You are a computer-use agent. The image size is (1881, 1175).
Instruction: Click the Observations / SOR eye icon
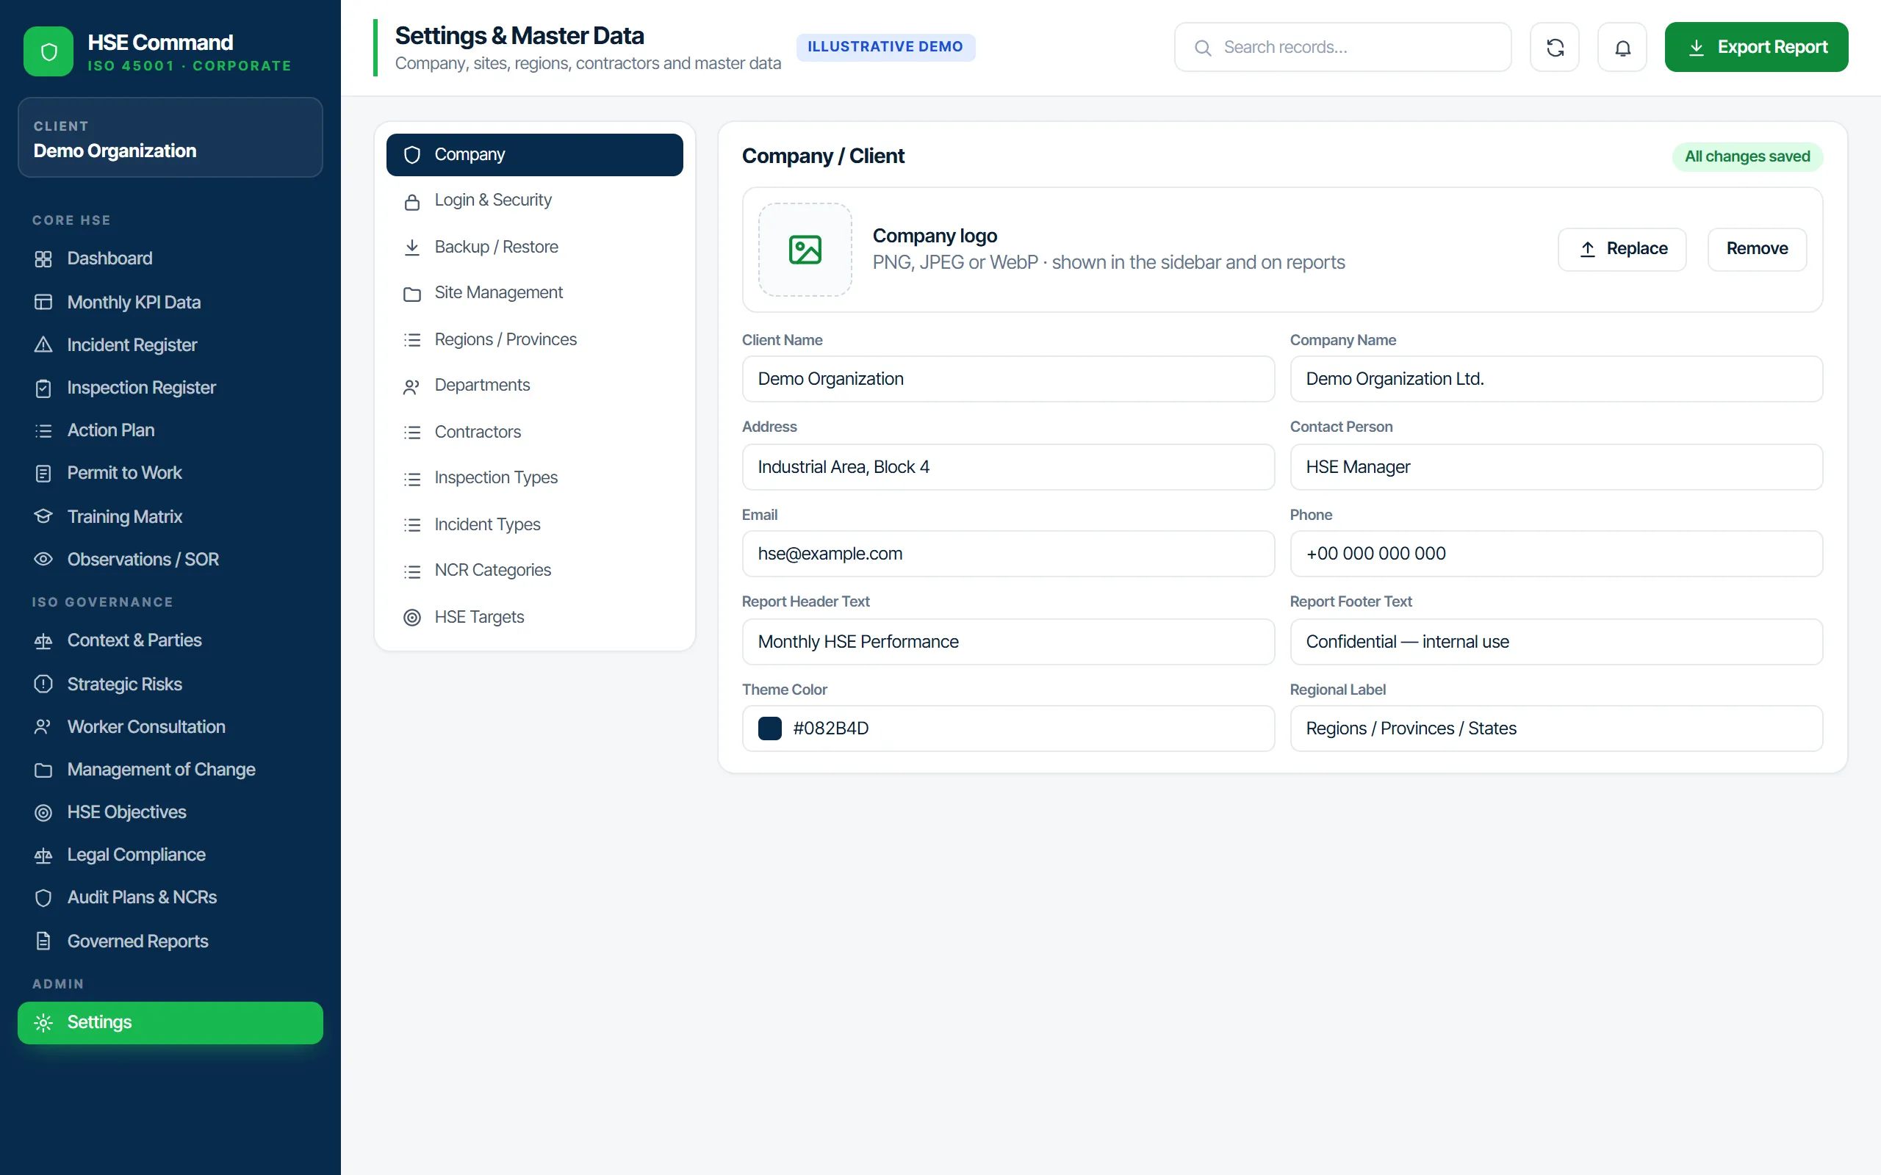tap(43, 560)
